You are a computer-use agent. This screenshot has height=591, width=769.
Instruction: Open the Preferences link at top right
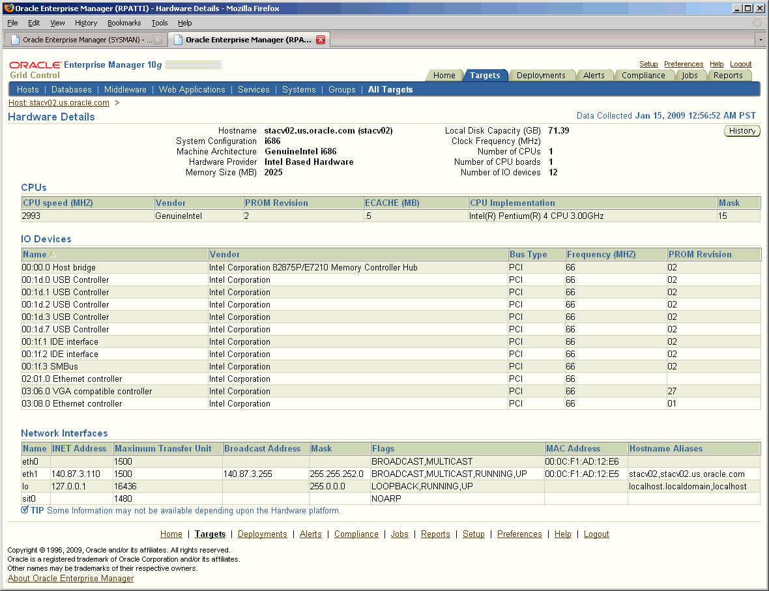(684, 64)
